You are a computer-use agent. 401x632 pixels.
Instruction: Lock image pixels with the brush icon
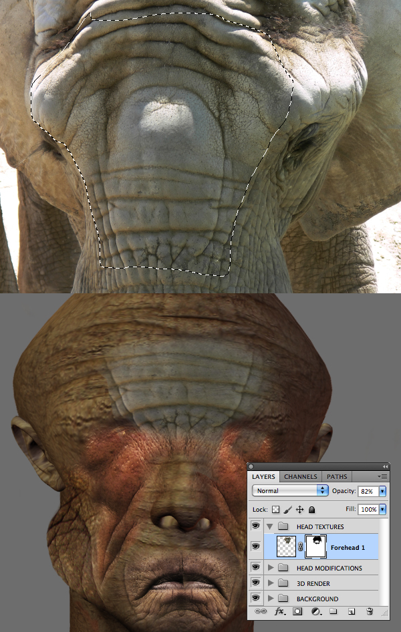[288, 510]
